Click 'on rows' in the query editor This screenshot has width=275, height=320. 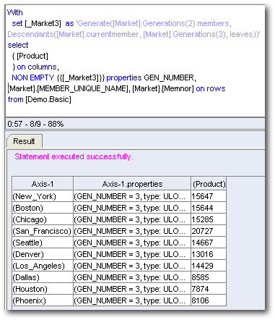pos(211,88)
